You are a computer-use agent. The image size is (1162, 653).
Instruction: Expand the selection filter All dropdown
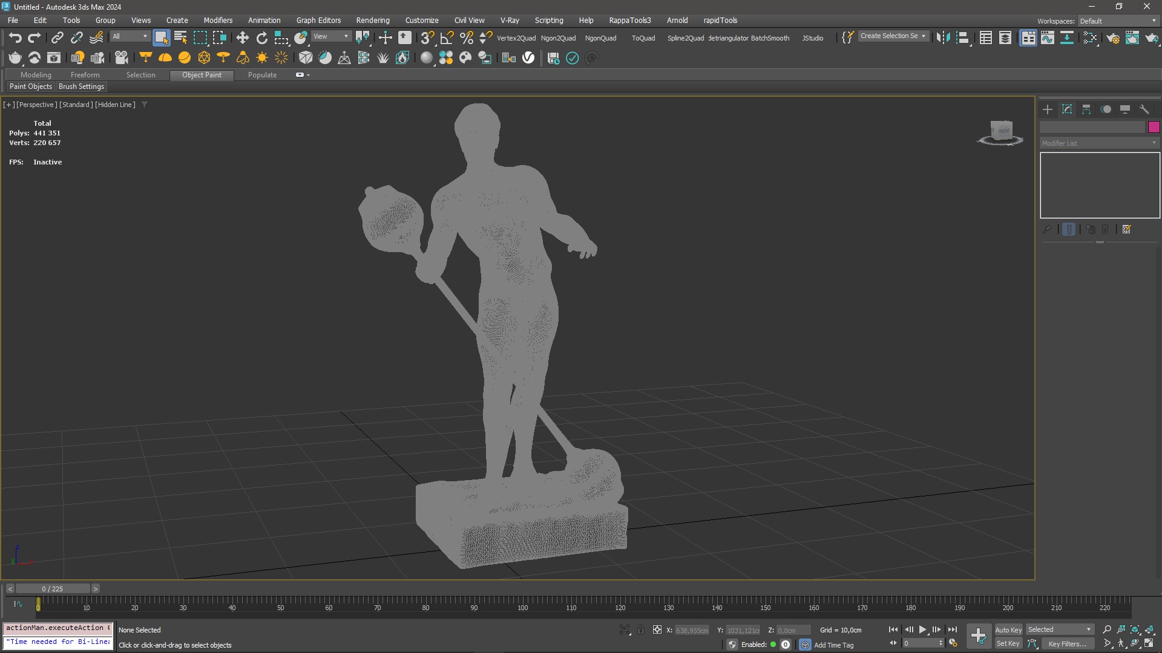(x=130, y=37)
